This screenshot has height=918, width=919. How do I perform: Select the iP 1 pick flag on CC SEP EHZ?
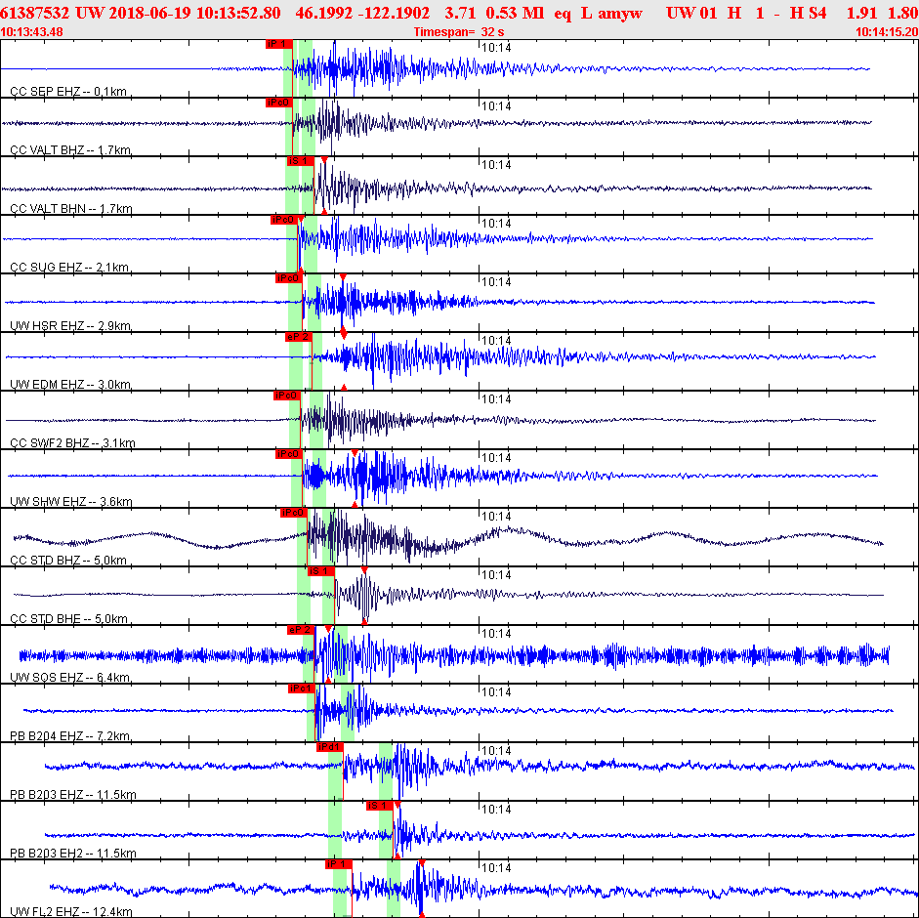pyautogui.click(x=278, y=44)
